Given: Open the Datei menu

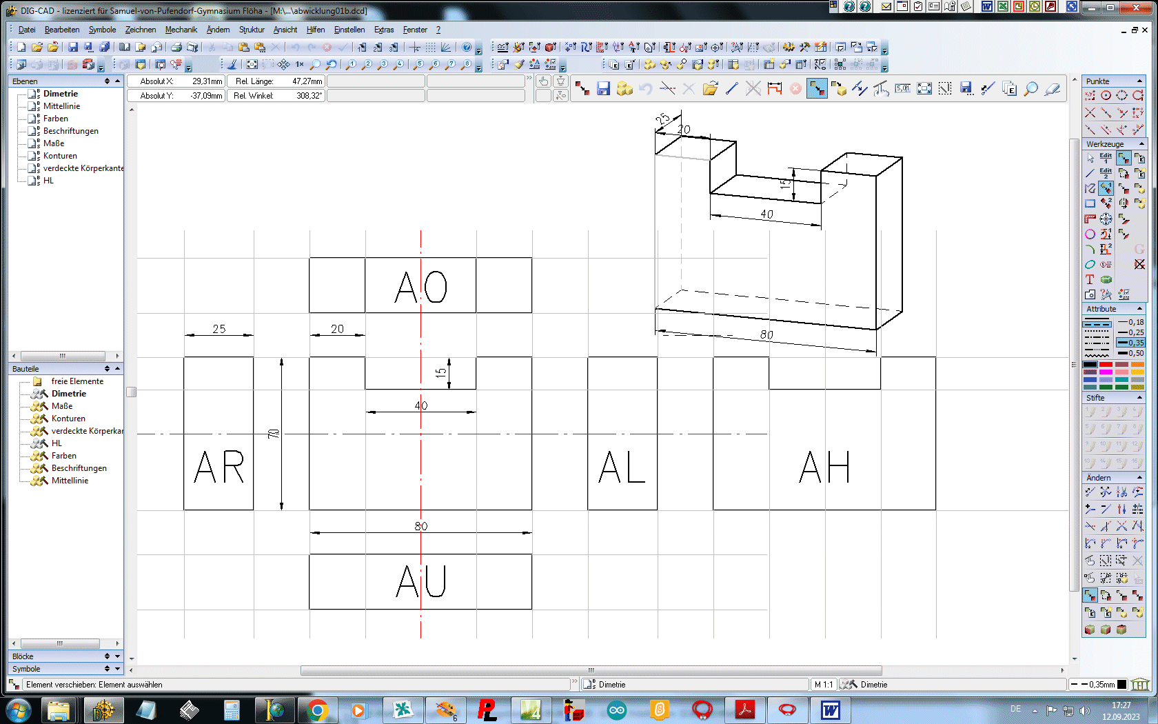Looking at the screenshot, I should click(x=27, y=30).
